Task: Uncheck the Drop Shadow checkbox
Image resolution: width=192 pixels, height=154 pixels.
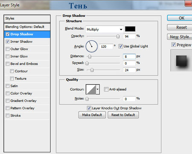Action: (x=7, y=34)
